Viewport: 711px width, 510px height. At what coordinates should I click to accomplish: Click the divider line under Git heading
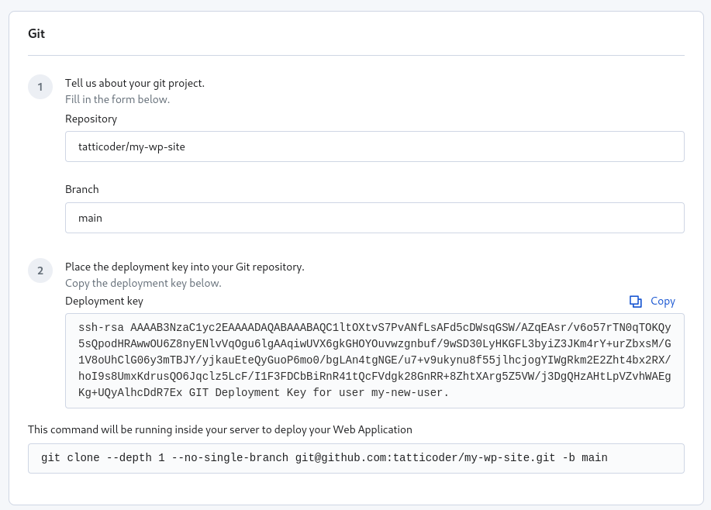(356, 56)
